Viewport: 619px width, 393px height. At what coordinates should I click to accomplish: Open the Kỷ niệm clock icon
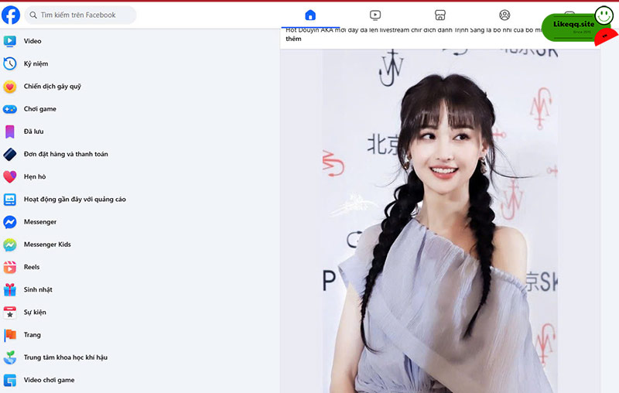tap(10, 63)
